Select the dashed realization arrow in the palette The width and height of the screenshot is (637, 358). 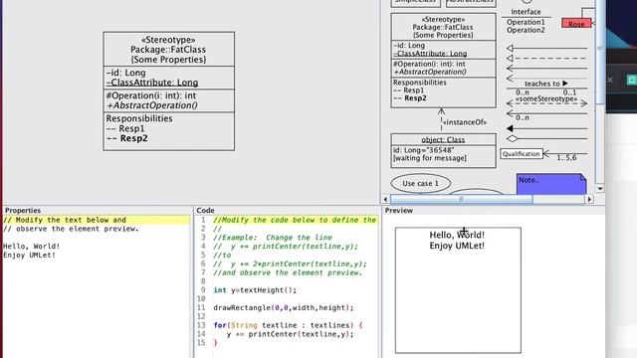pyautogui.click(x=546, y=59)
